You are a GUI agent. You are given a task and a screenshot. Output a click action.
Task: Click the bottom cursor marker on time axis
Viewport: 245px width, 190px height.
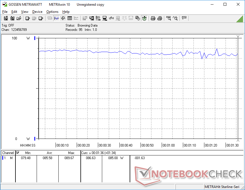(x=238, y=140)
